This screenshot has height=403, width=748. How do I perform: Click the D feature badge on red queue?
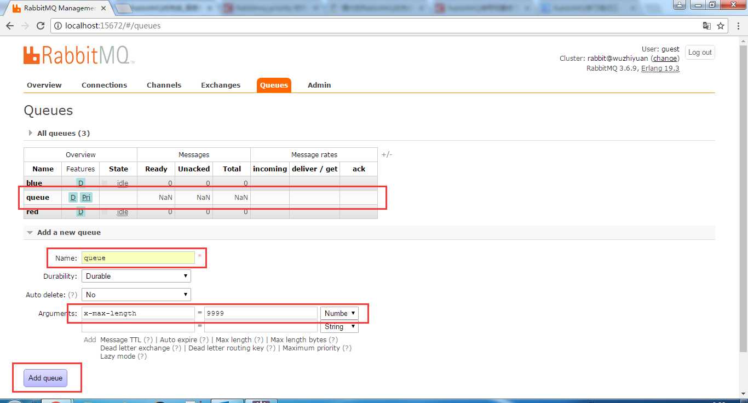(81, 211)
